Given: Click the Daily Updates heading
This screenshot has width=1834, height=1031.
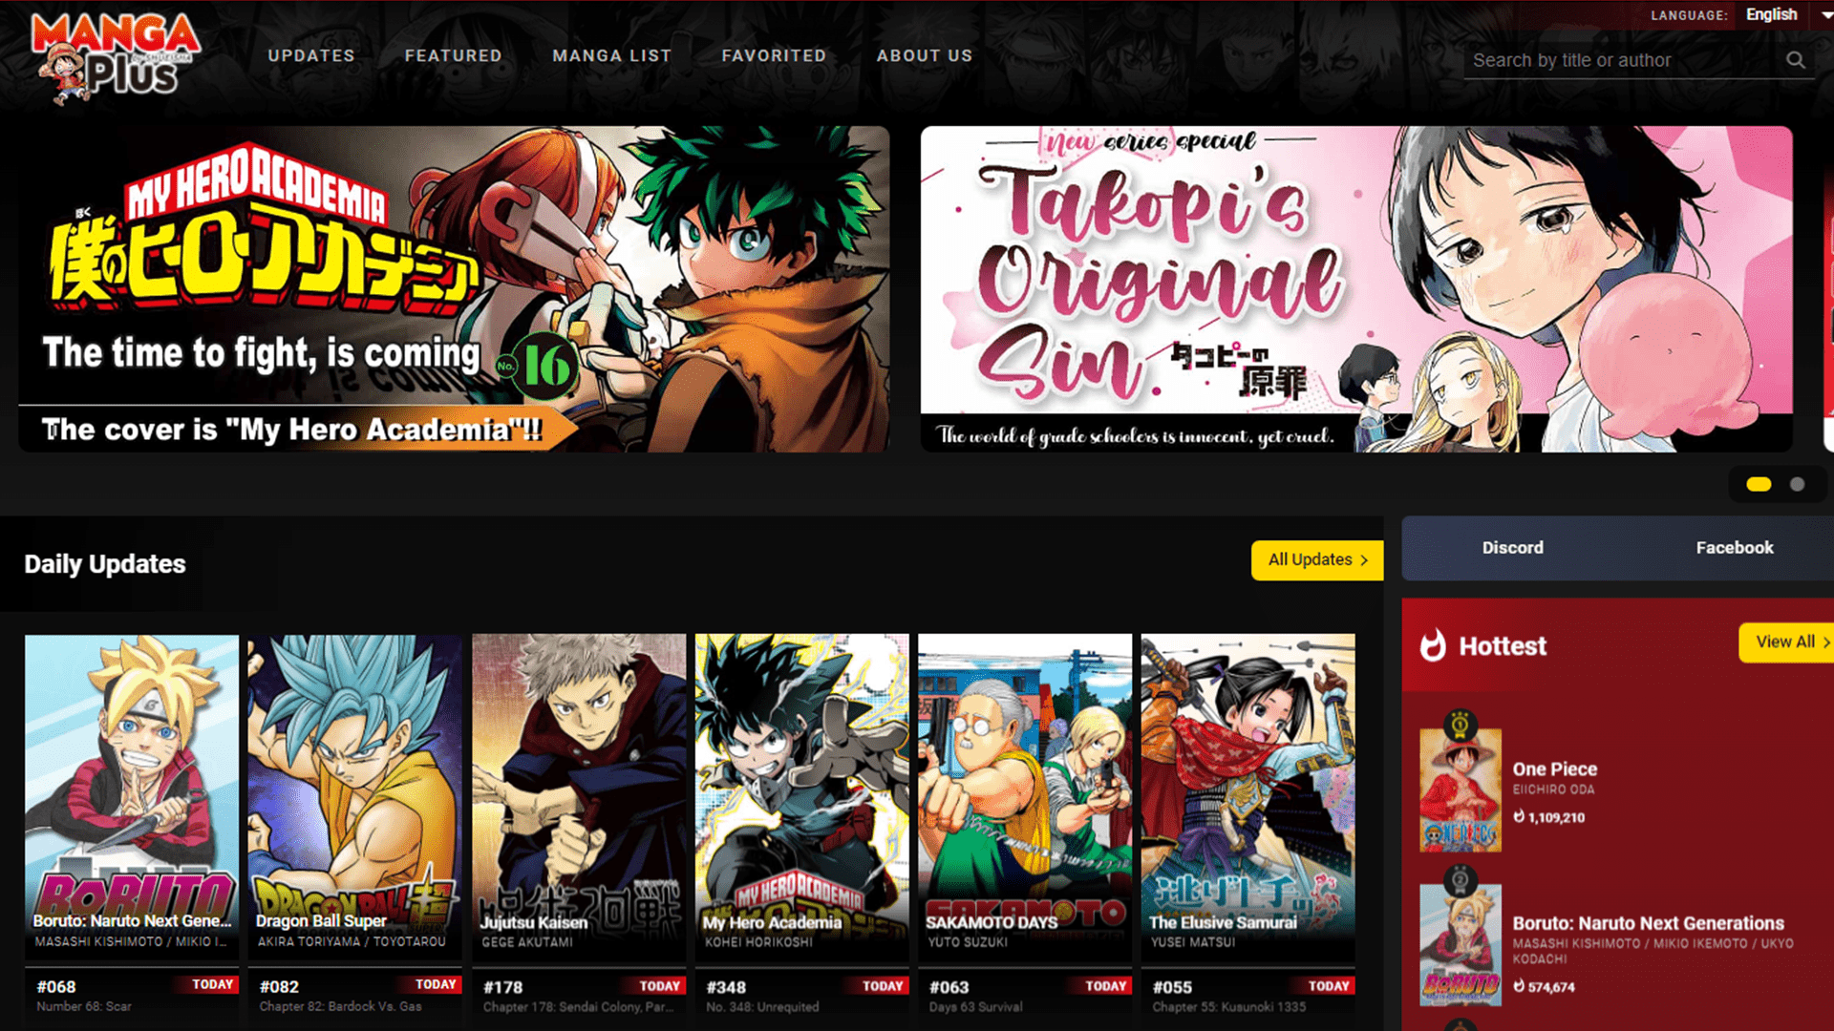Looking at the screenshot, I should point(105,564).
